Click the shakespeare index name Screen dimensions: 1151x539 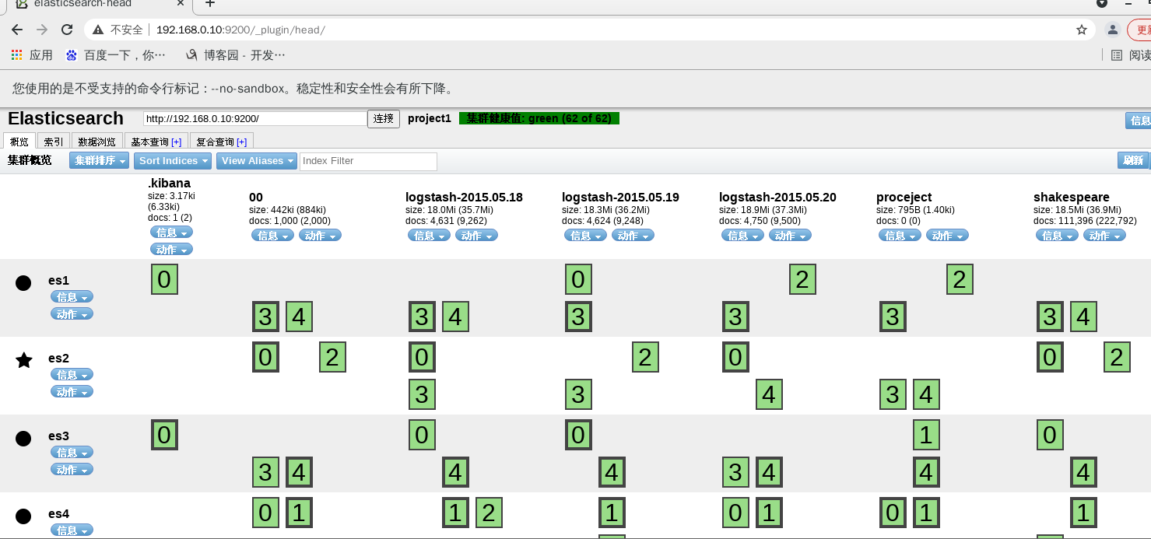tap(1072, 198)
